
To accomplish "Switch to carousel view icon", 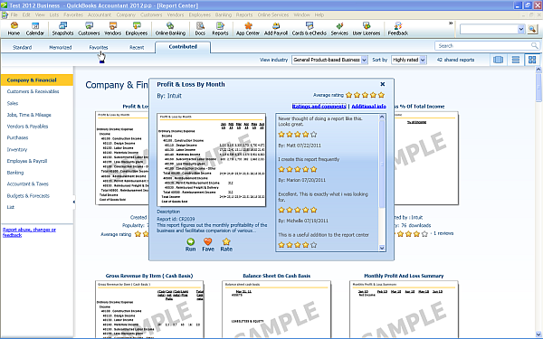I will (x=498, y=60).
